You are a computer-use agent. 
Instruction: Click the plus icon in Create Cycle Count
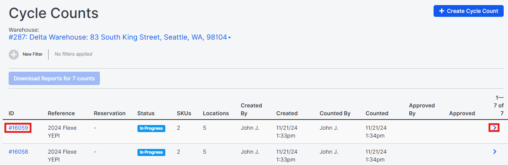[441, 11]
